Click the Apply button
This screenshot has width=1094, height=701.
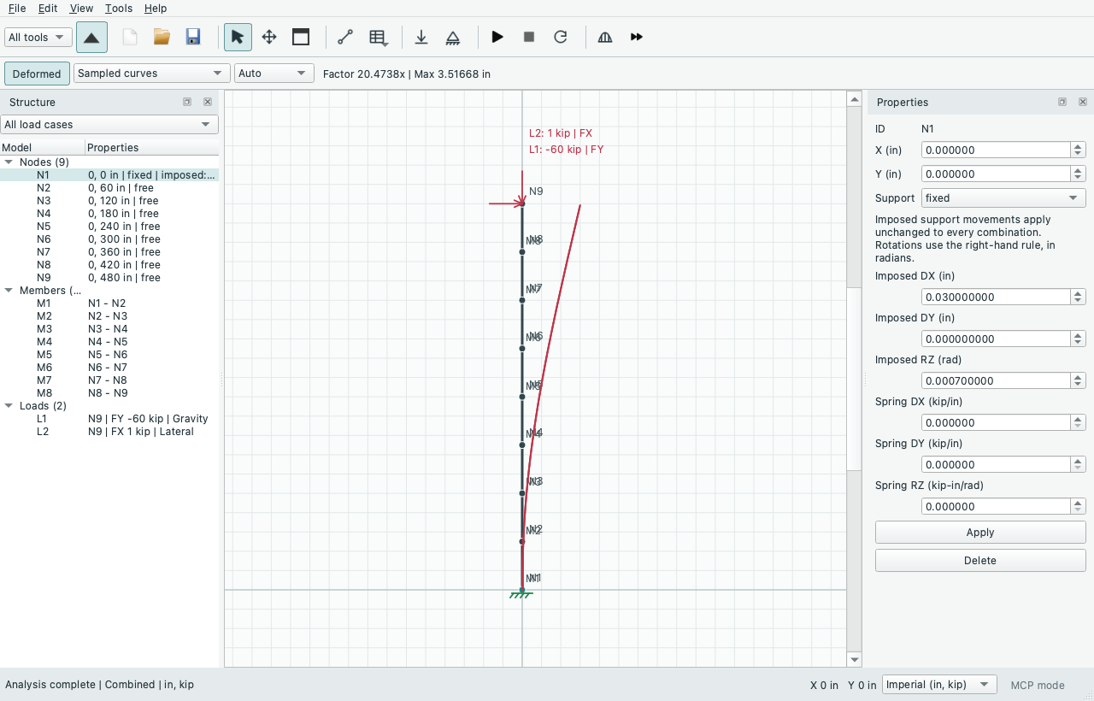click(980, 533)
